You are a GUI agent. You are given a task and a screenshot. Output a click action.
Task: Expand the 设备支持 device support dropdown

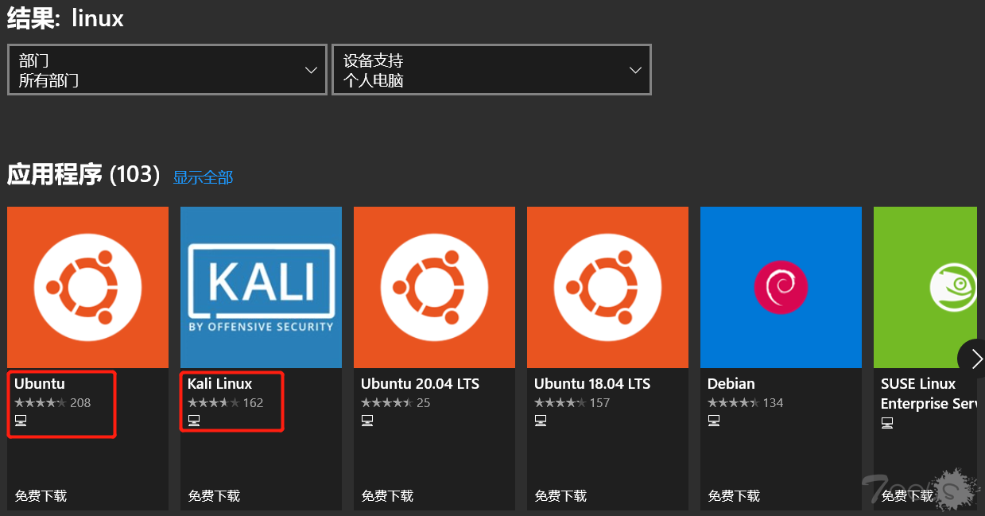pos(491,70)
